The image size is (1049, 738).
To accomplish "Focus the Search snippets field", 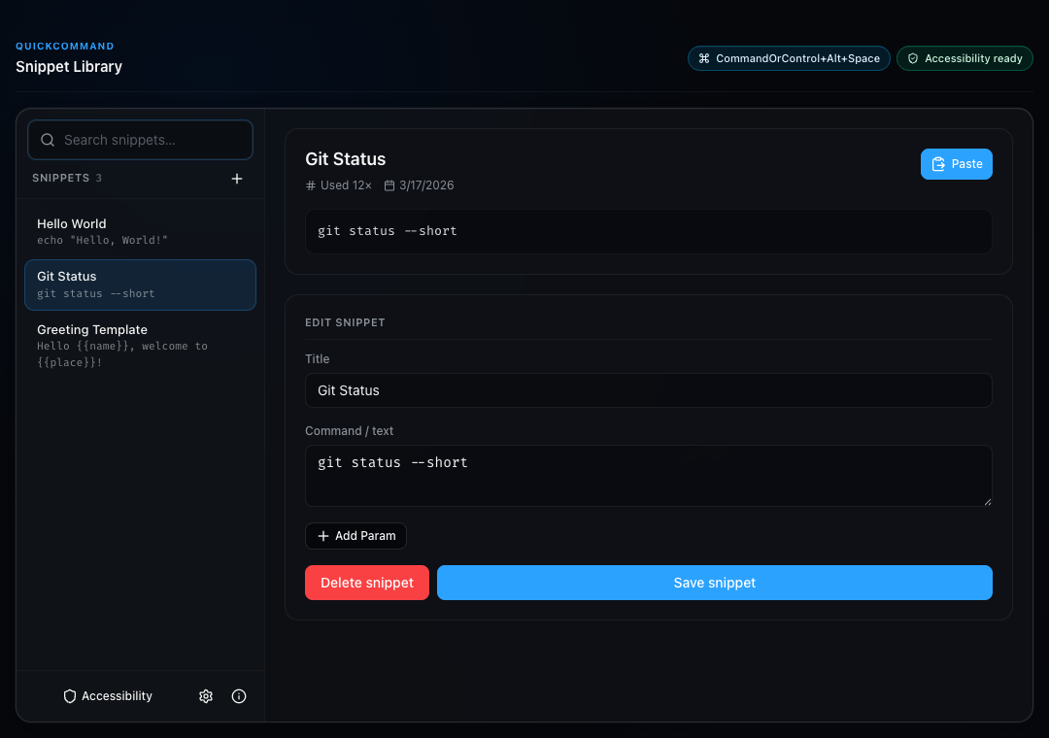I will 141,140.
